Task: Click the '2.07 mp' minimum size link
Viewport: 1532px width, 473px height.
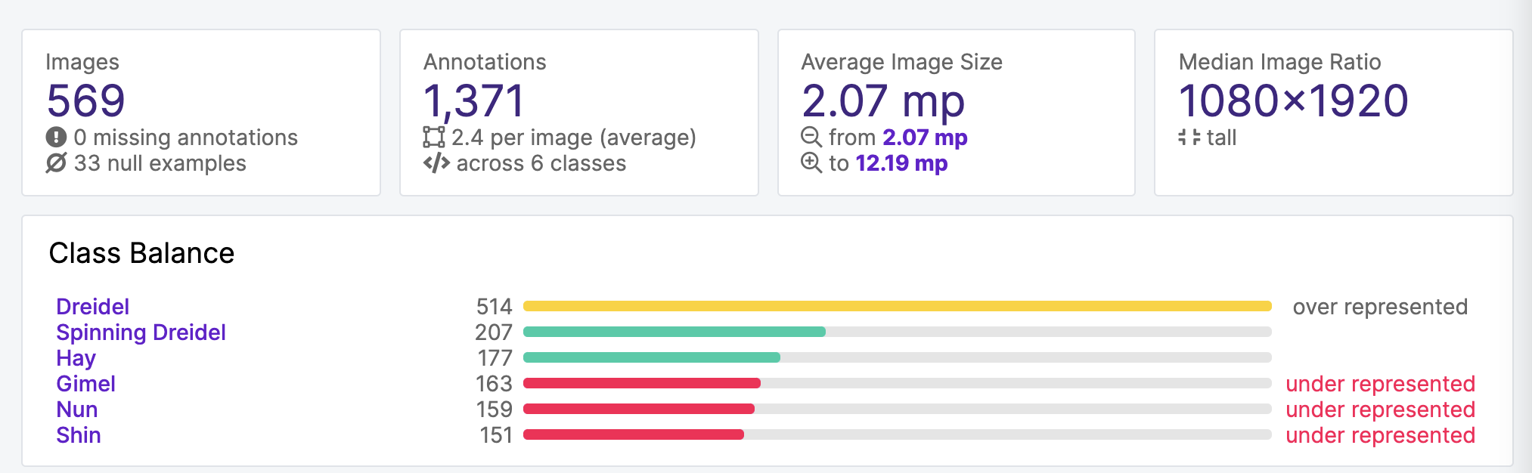Action: coord(924,138)
